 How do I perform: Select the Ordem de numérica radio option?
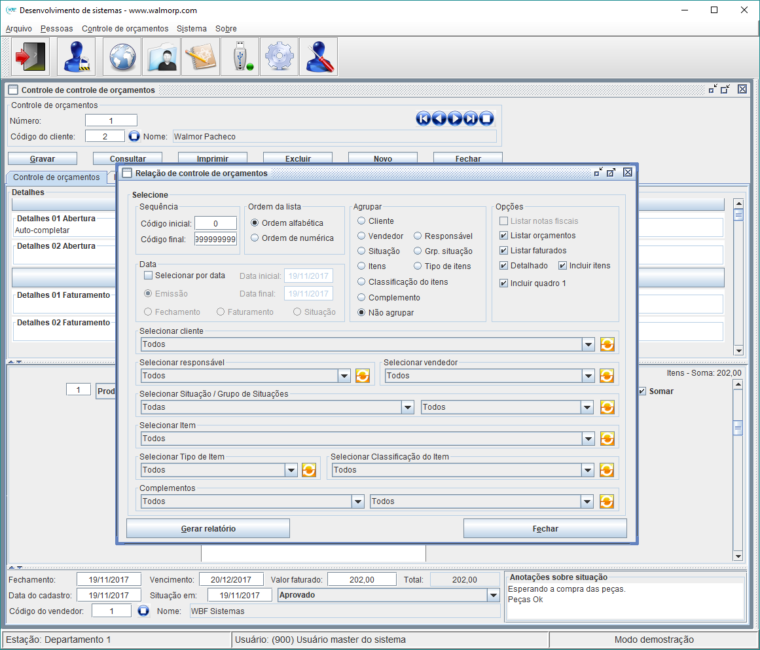(x=255, y=238)
